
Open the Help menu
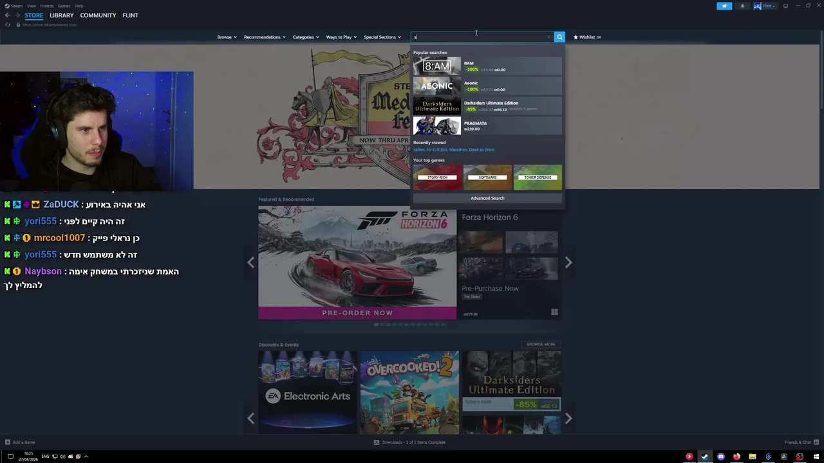[x=79, y=6]
